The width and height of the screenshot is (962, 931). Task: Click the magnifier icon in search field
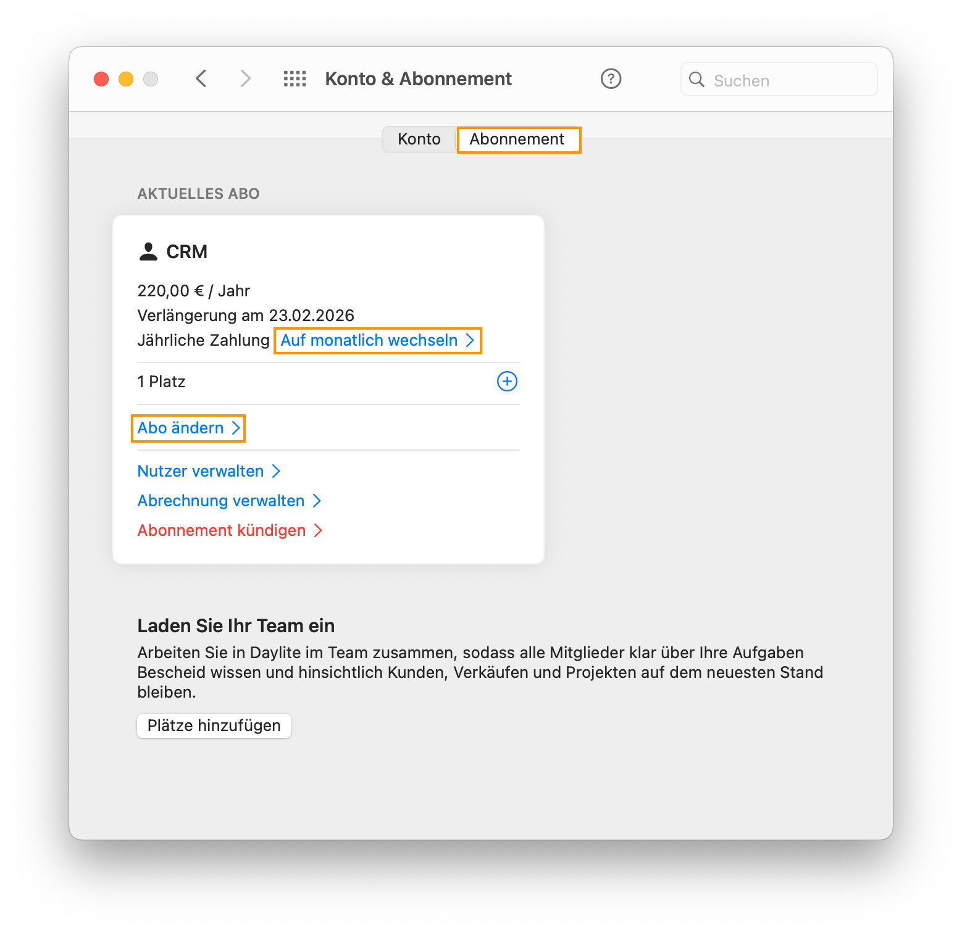click(696, 79)
